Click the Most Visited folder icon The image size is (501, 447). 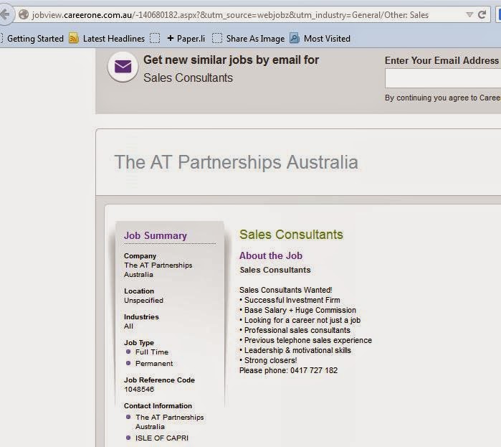(295, 38)
